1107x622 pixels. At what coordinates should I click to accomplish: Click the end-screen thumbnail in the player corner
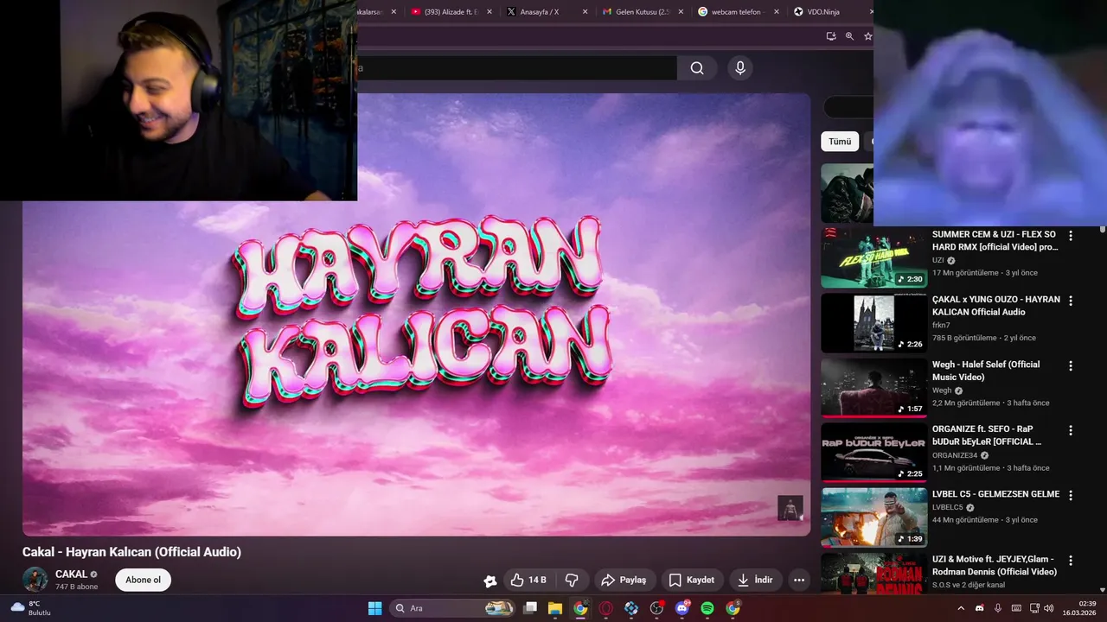(790, 508)
